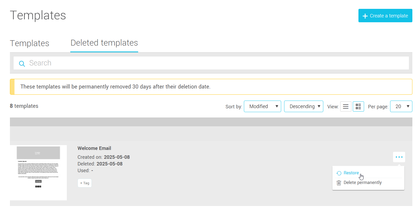Click the magnifier icon in the search bar

click(22, 63)
